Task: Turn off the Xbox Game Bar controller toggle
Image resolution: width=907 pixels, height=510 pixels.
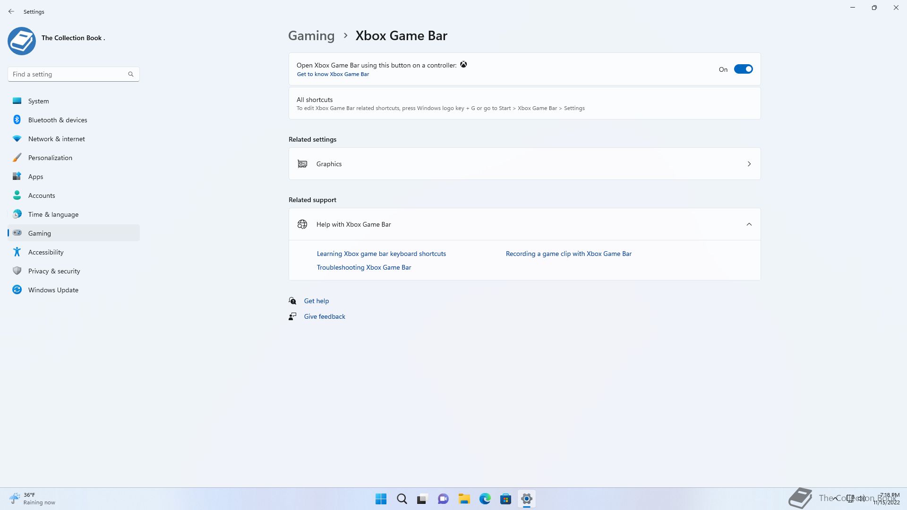Action: [x=743, y=69]
